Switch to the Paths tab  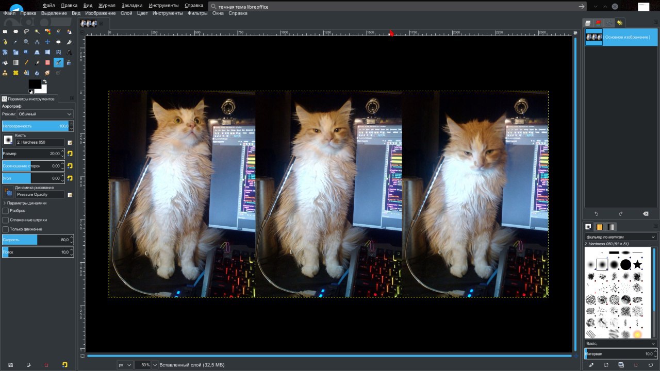click(x=609, y=23)
